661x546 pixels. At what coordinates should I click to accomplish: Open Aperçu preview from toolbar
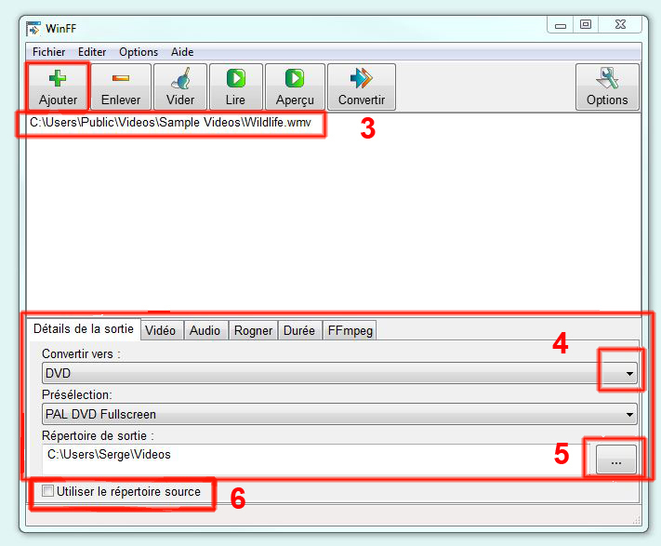pyautogui.click(x=295, y=79)
